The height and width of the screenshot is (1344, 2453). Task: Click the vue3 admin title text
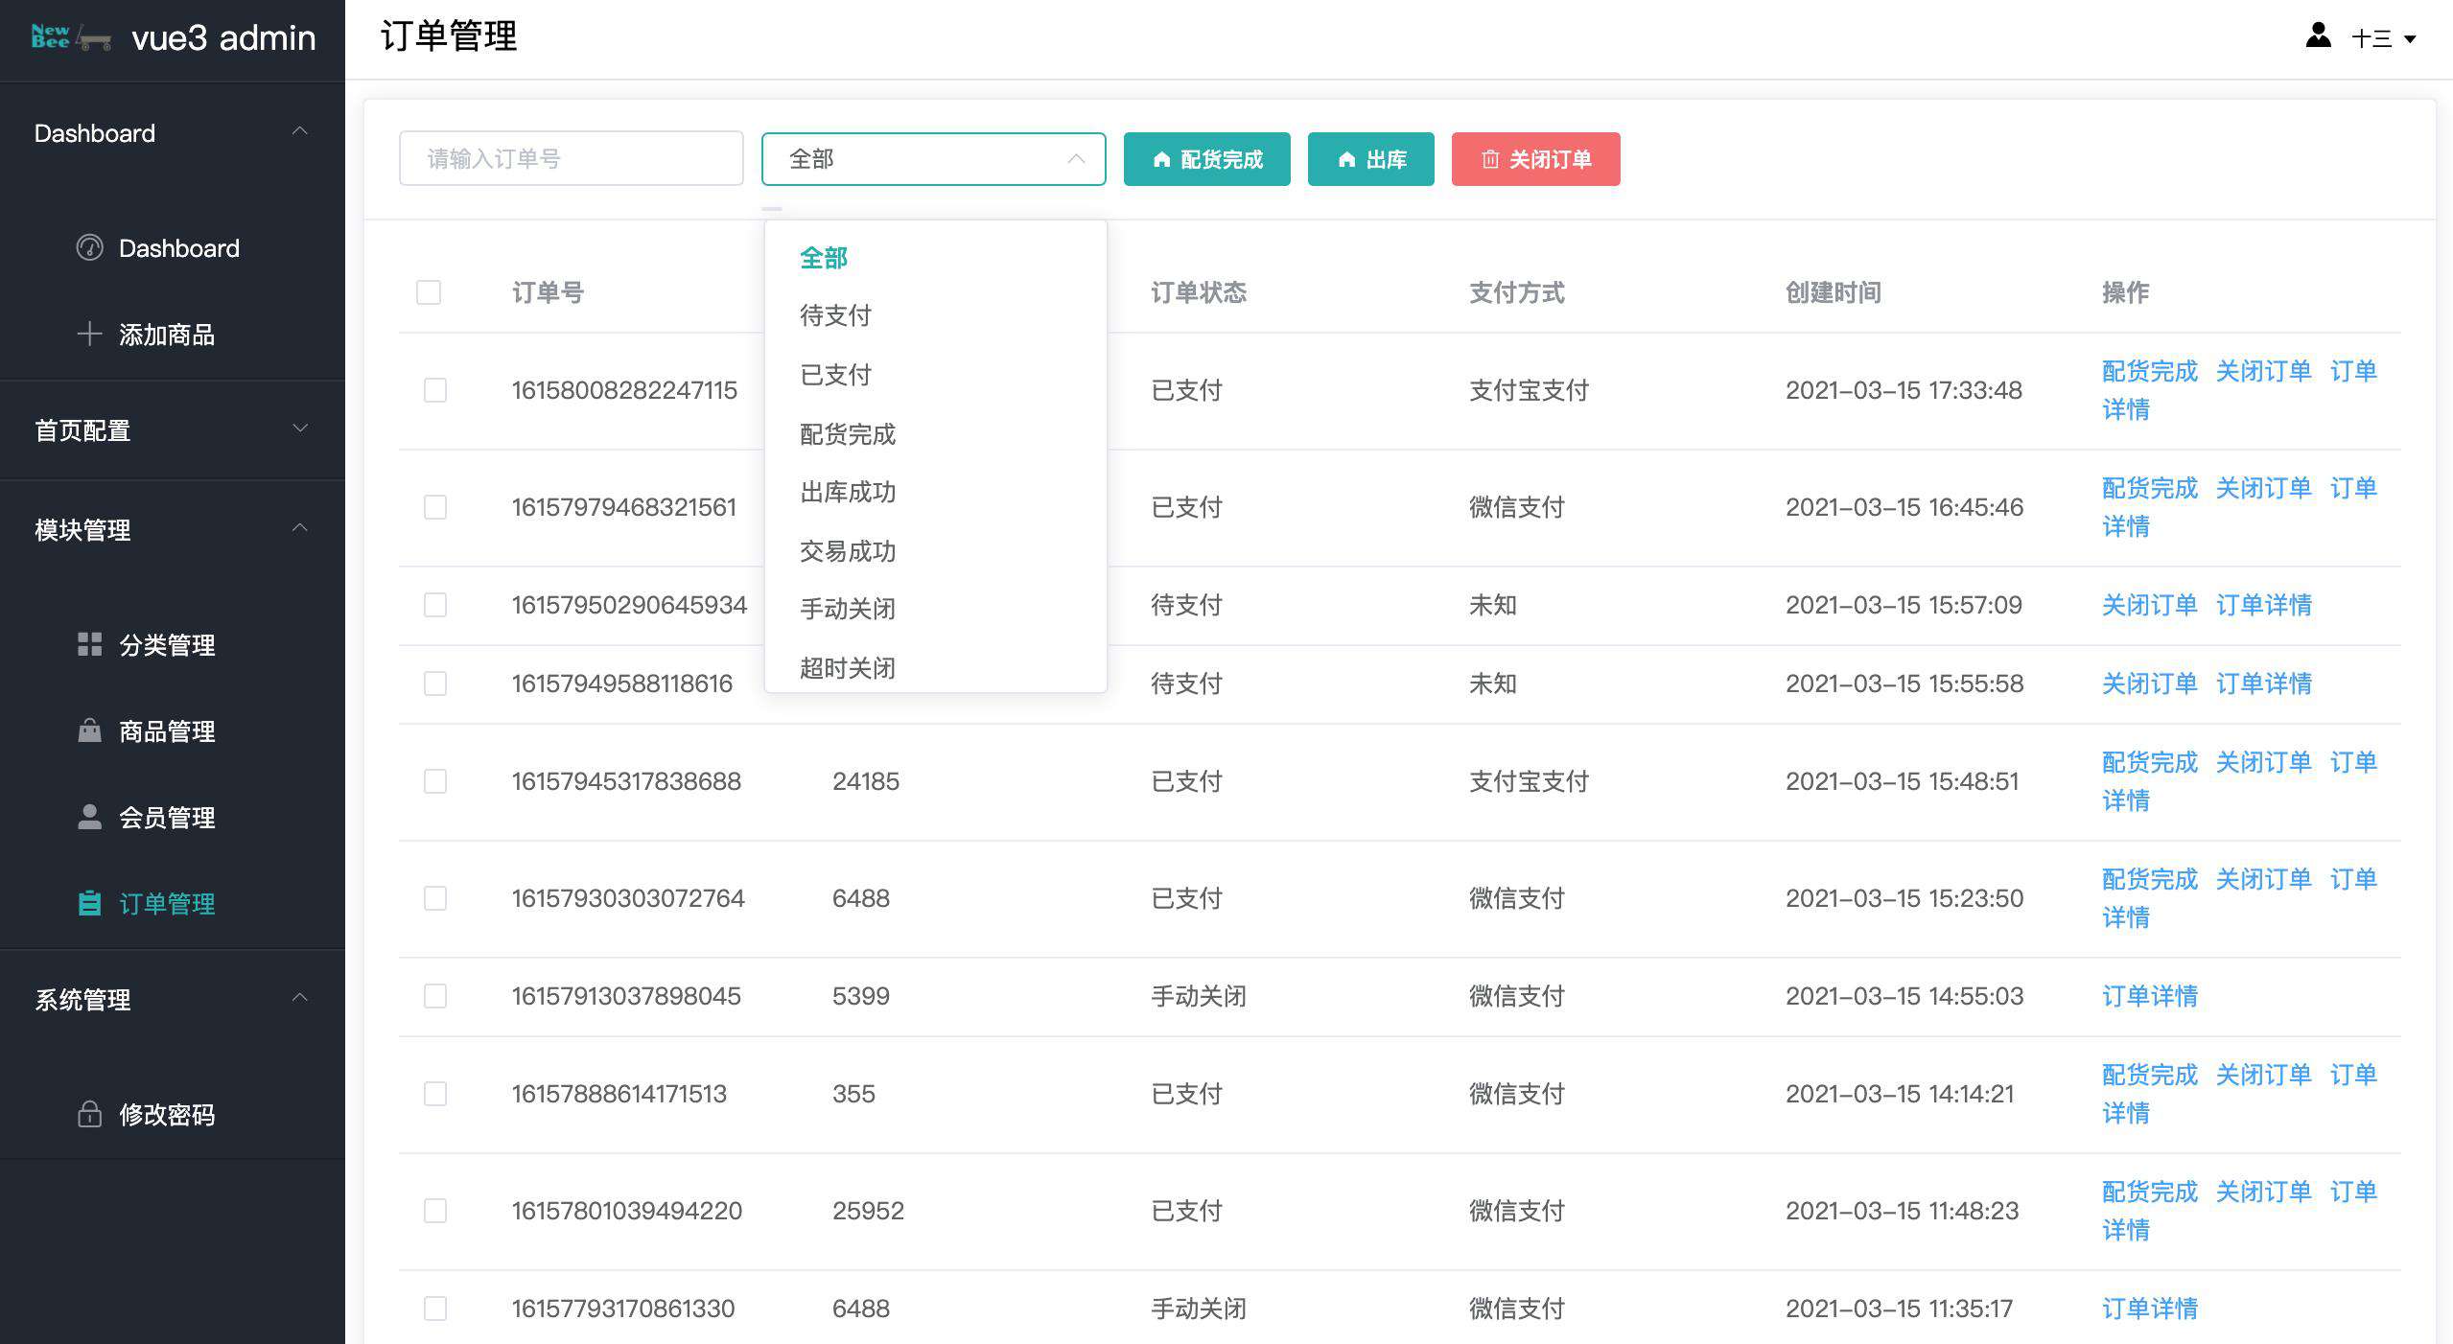click(x=223, y=37)
